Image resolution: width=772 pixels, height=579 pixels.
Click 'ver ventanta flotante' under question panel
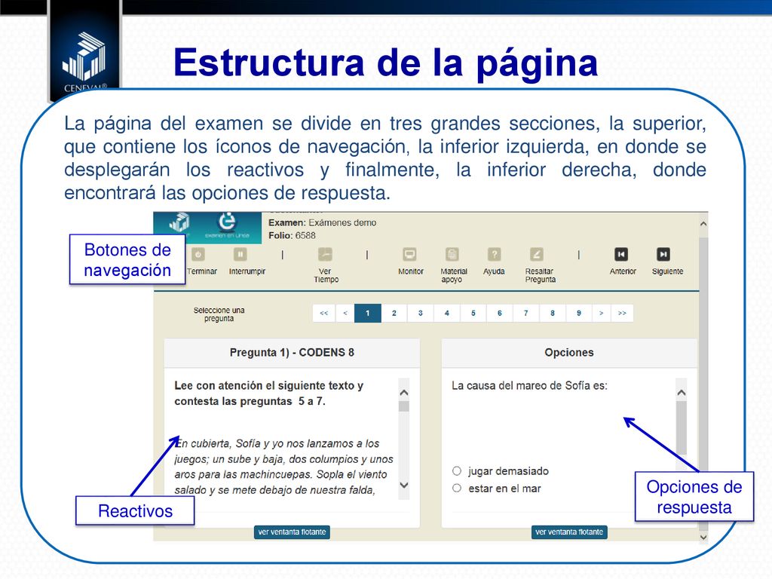pyautogui.click(x=292, y=532)
